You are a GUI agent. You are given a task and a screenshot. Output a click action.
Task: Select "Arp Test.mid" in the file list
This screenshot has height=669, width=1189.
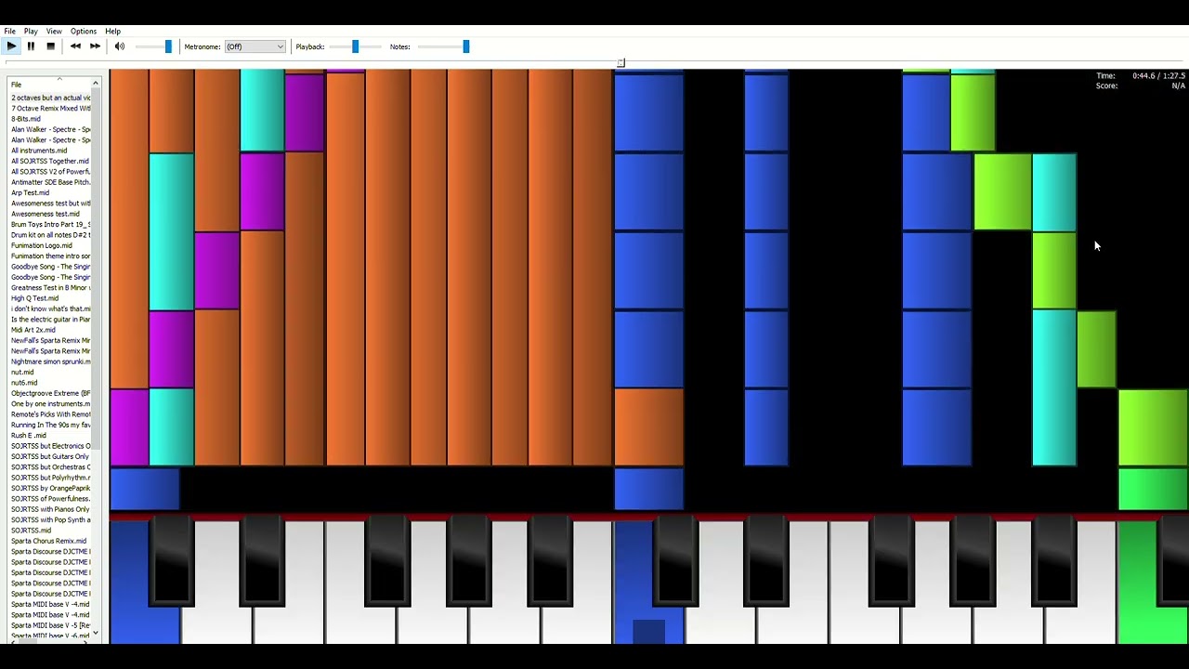pyautogui.click(x=31, y=192)
